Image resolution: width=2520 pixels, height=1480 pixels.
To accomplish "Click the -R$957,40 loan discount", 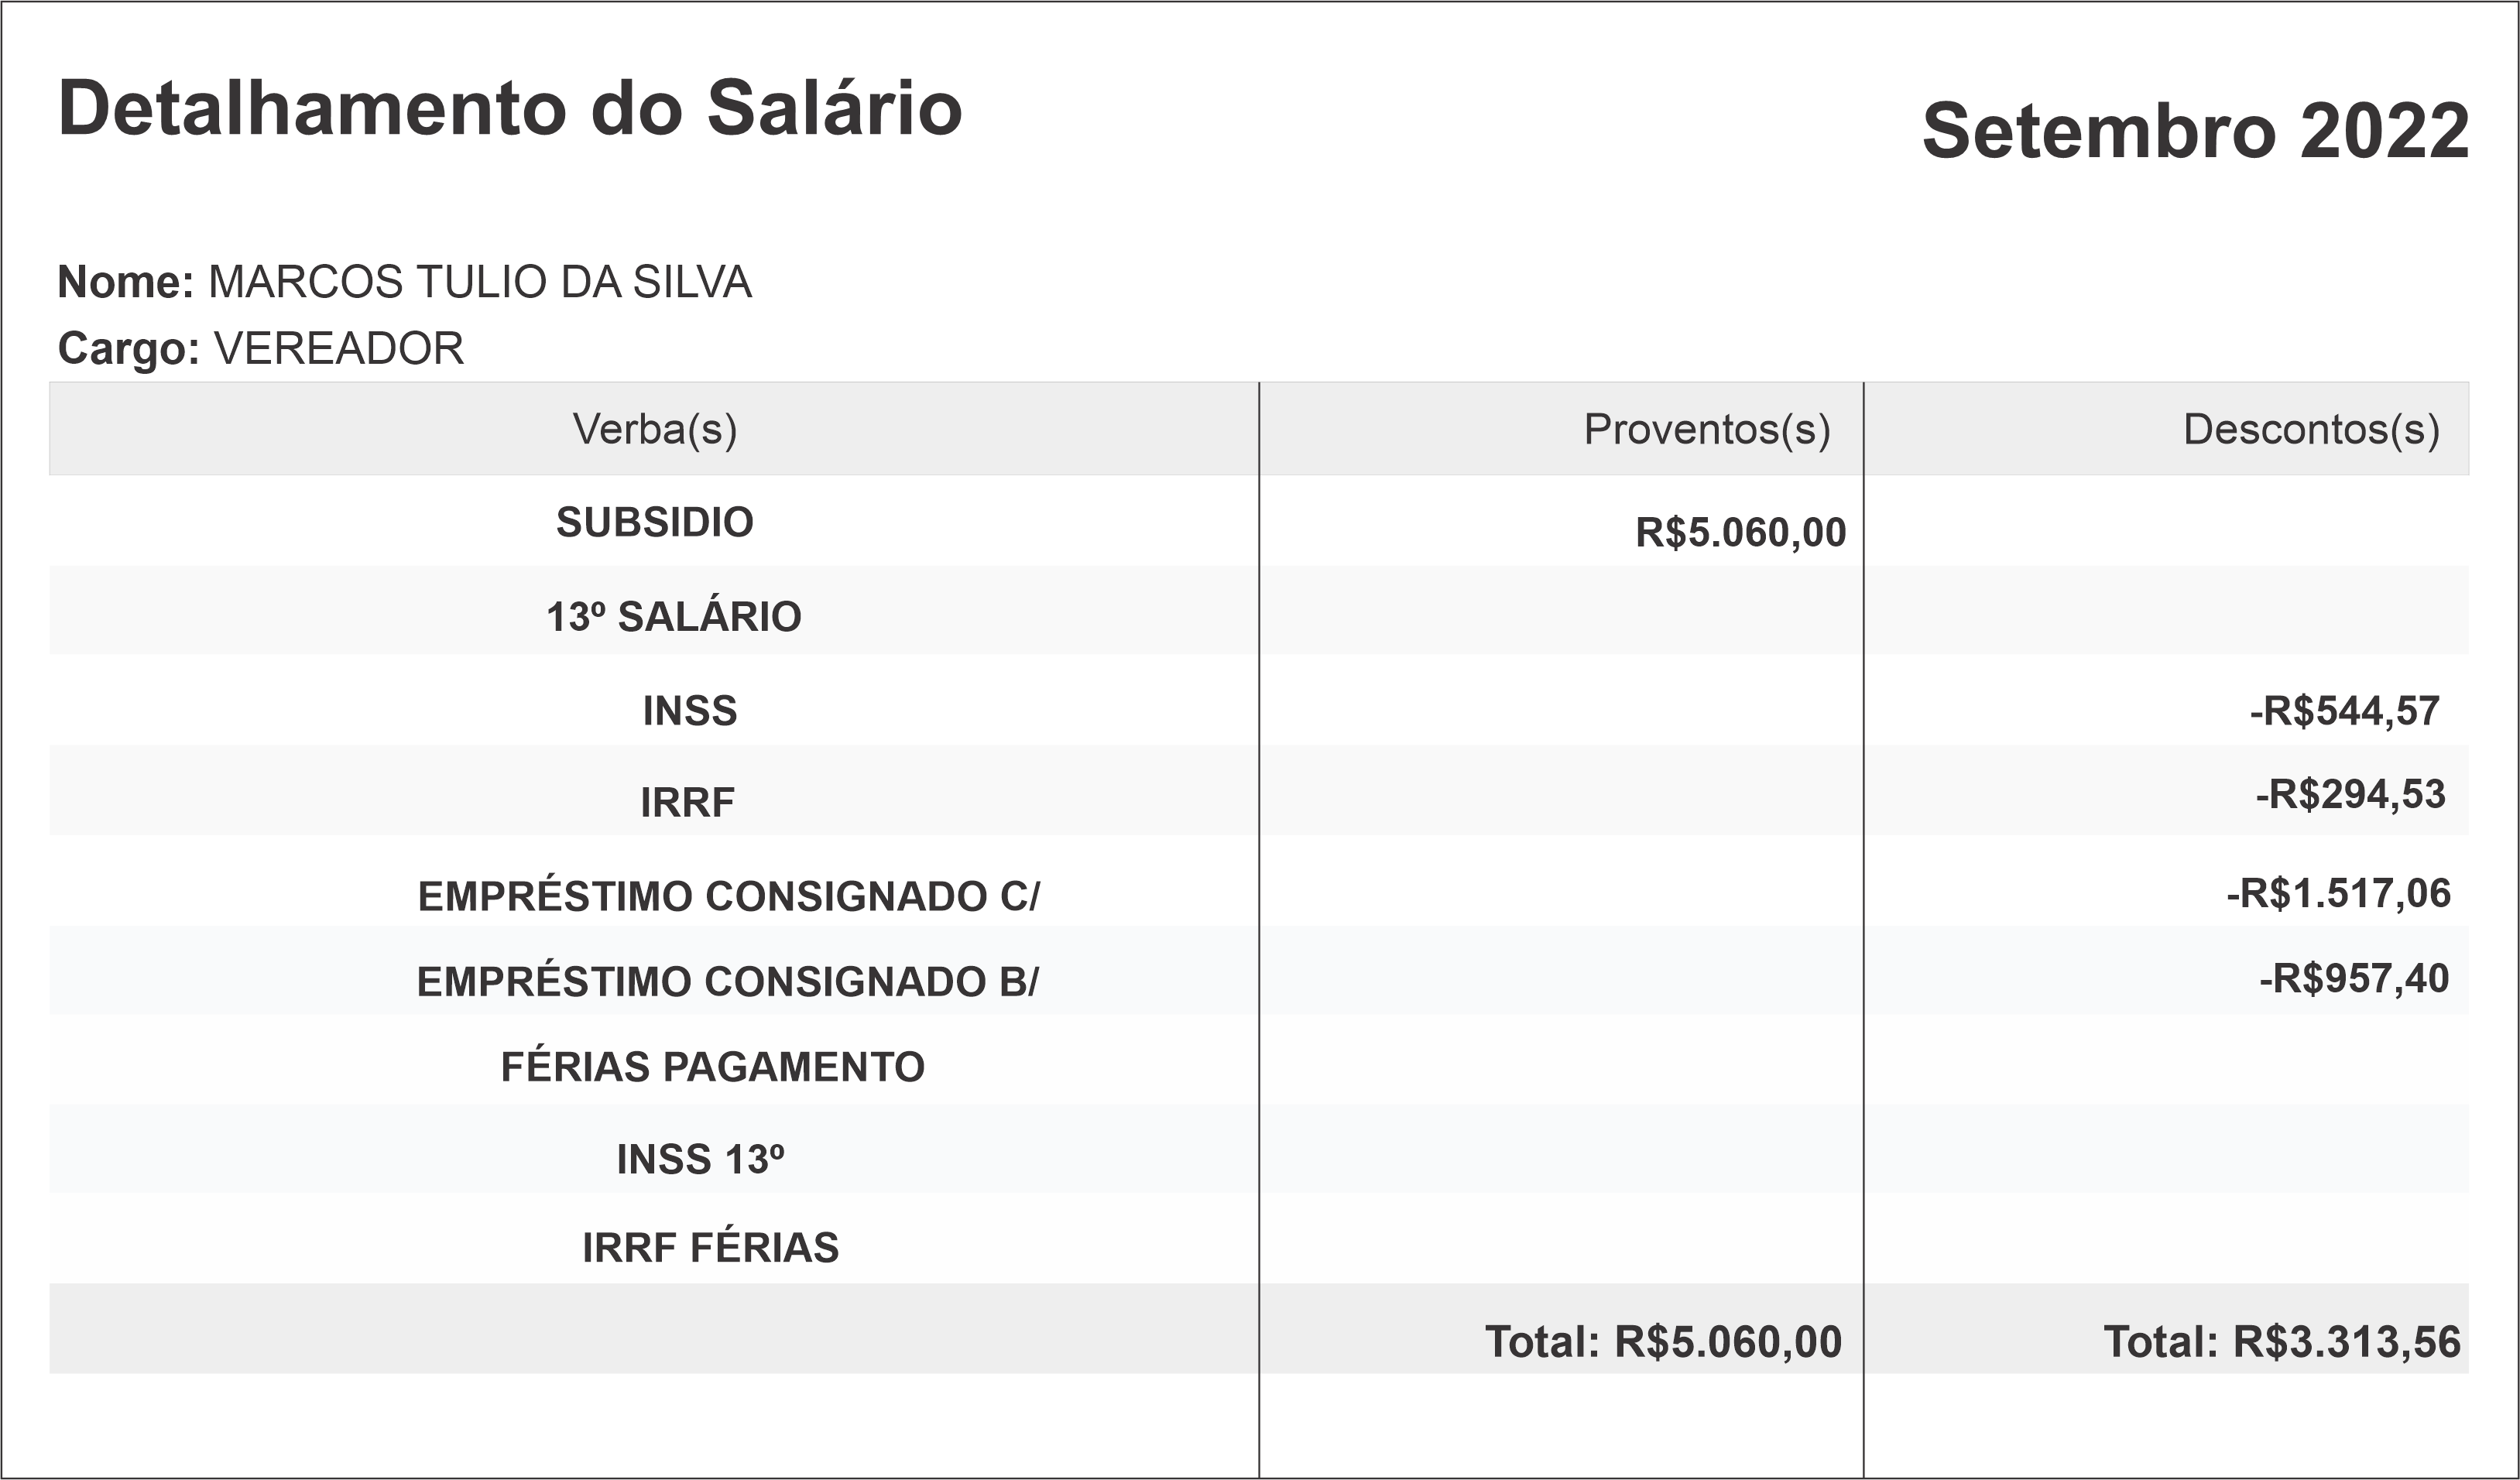I will (x=2354, y=978).
